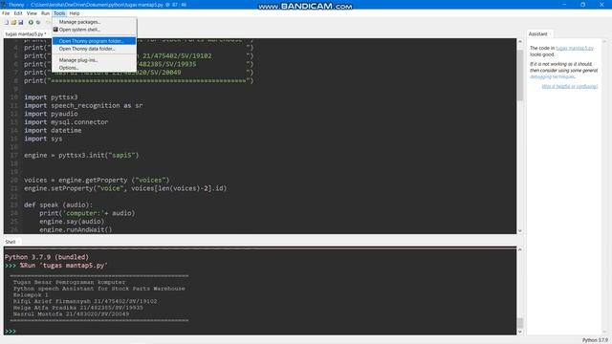
Task: Click Kelompok 1 output line in shell
Action: [31, 295]
